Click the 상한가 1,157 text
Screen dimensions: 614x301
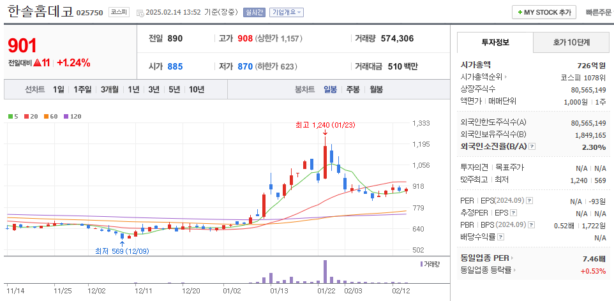coord(278,39)
